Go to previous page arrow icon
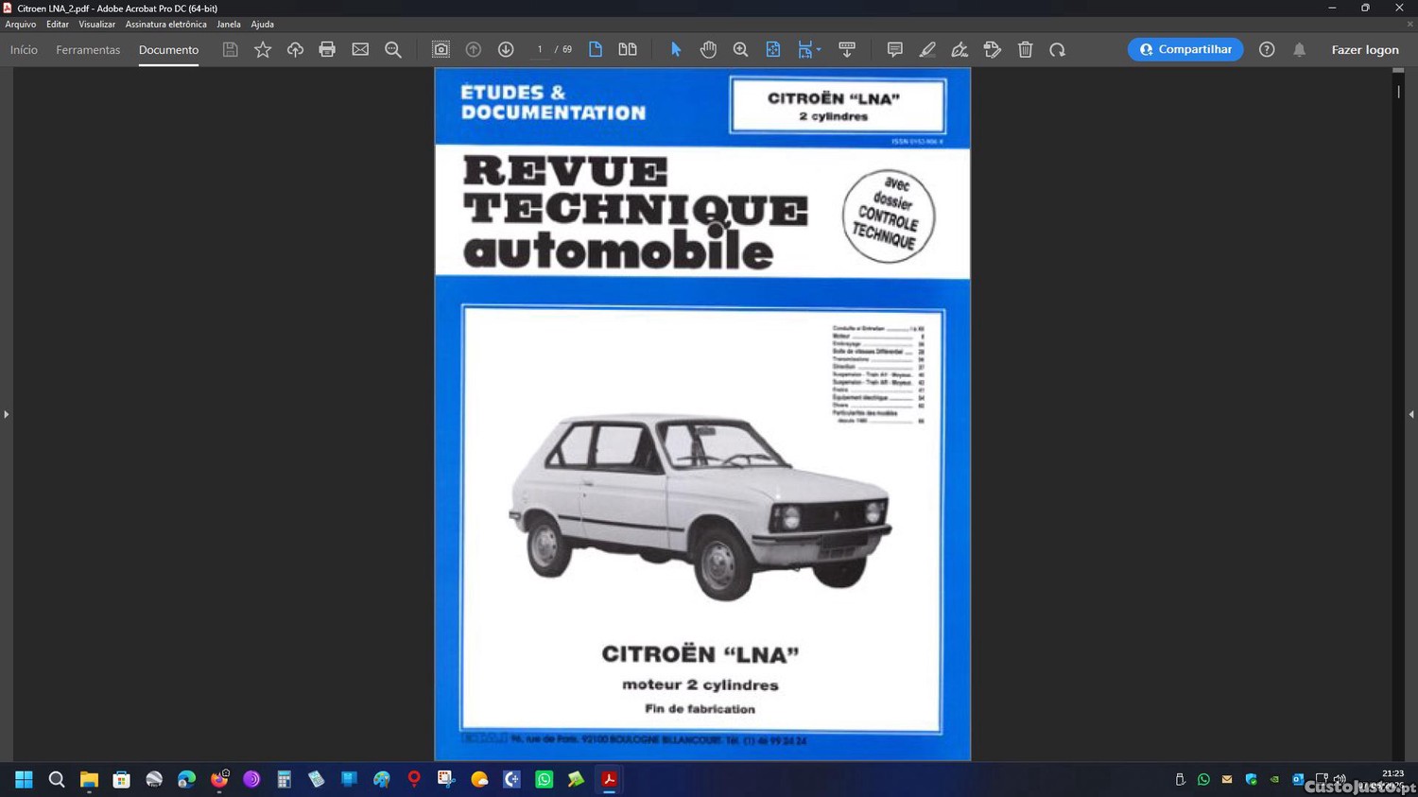This screenshot has height=797, width=1418. click(x=474, y=49)
